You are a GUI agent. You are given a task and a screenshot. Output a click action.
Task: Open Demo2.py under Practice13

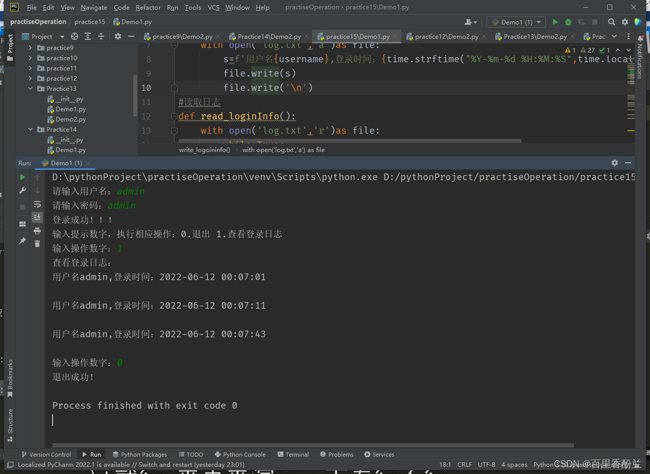coord(70,119)
